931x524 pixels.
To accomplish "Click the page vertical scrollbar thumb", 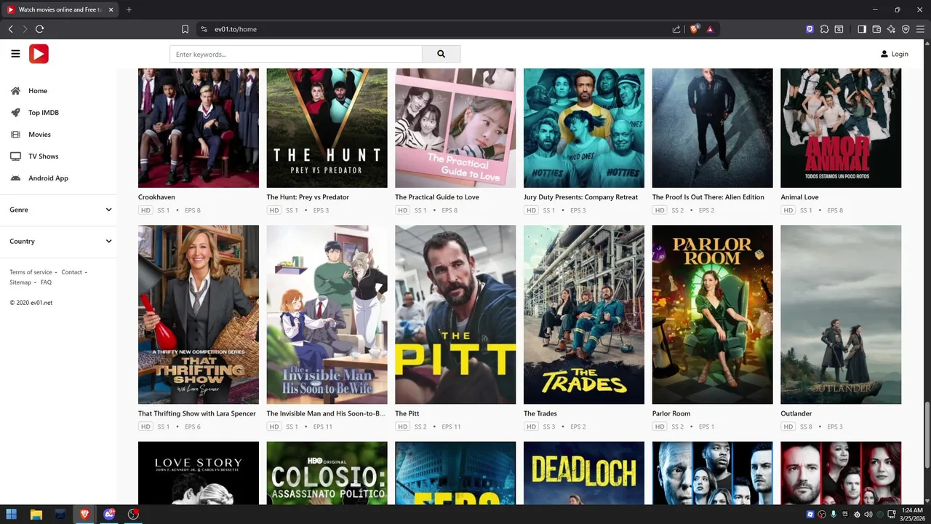I will tap(927, 434).
